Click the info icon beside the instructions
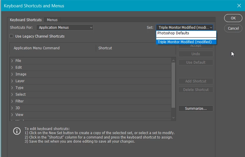245x157 pixels. (17, 131)
